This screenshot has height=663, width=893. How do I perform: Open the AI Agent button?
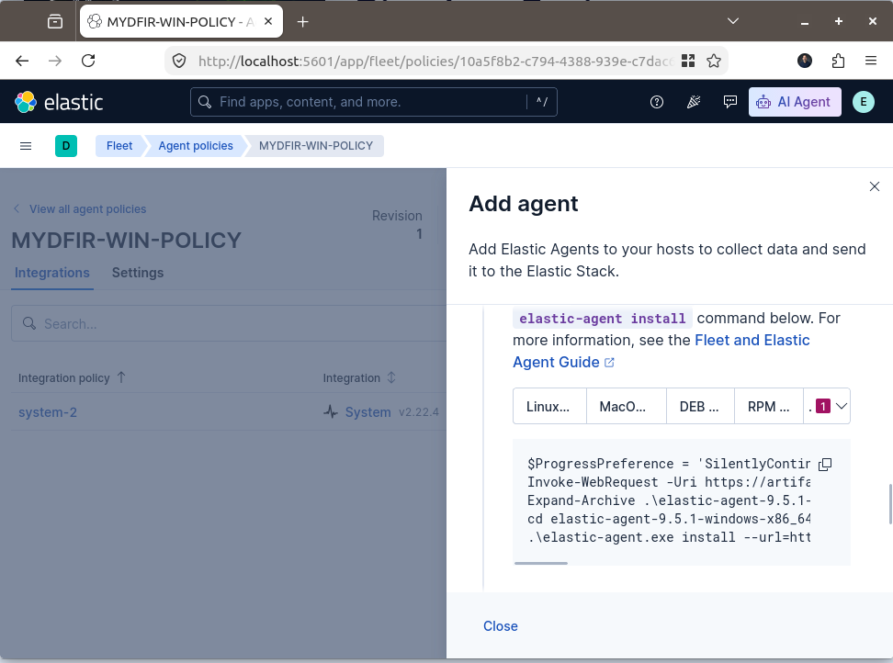coord(795,102)
